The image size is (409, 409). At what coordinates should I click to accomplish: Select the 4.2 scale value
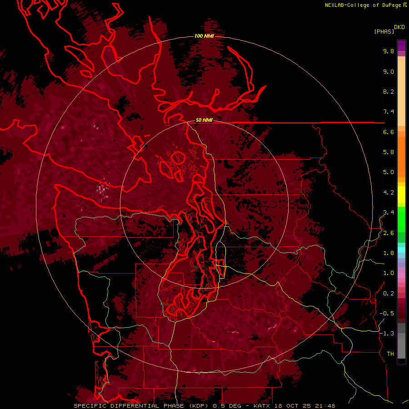click(389, 193)
